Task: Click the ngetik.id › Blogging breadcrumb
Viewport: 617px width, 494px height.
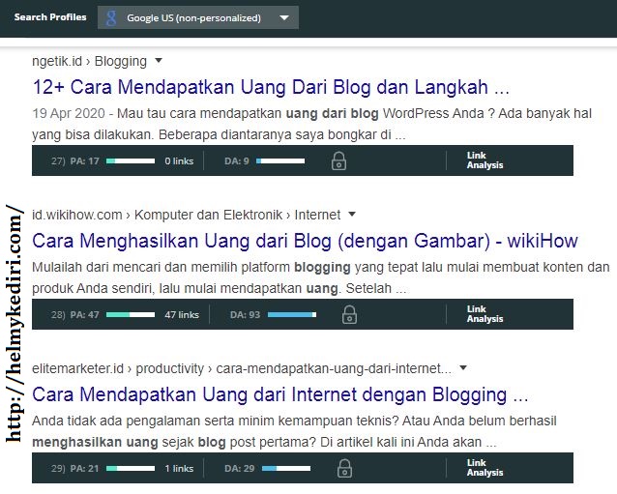Action: pyautogui.click(x=89, y=61)
